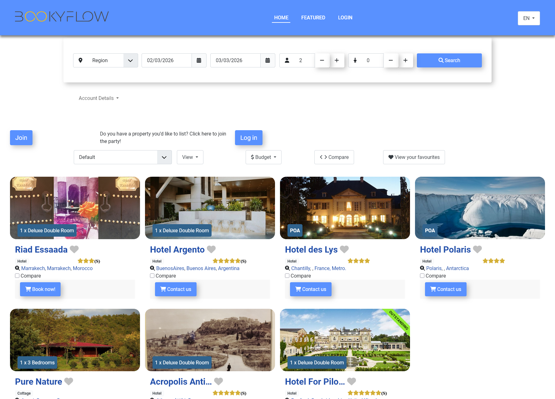Screen dimensions: 555x399
Task: Favourite Riad Essaada with heart icon
Action: coord(74,249)
